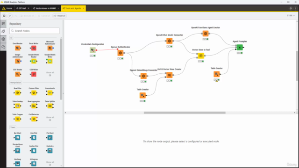The height and width of the screenshot is (168, 299).
Task: Select the Concatenate node in repository
Action: pyautogui.click(x=50, y=93)
